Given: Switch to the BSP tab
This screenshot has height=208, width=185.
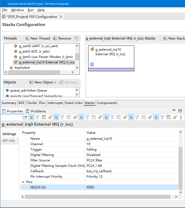Looking at the screenshot, I should pyautogui.click(x=21, y=103).
